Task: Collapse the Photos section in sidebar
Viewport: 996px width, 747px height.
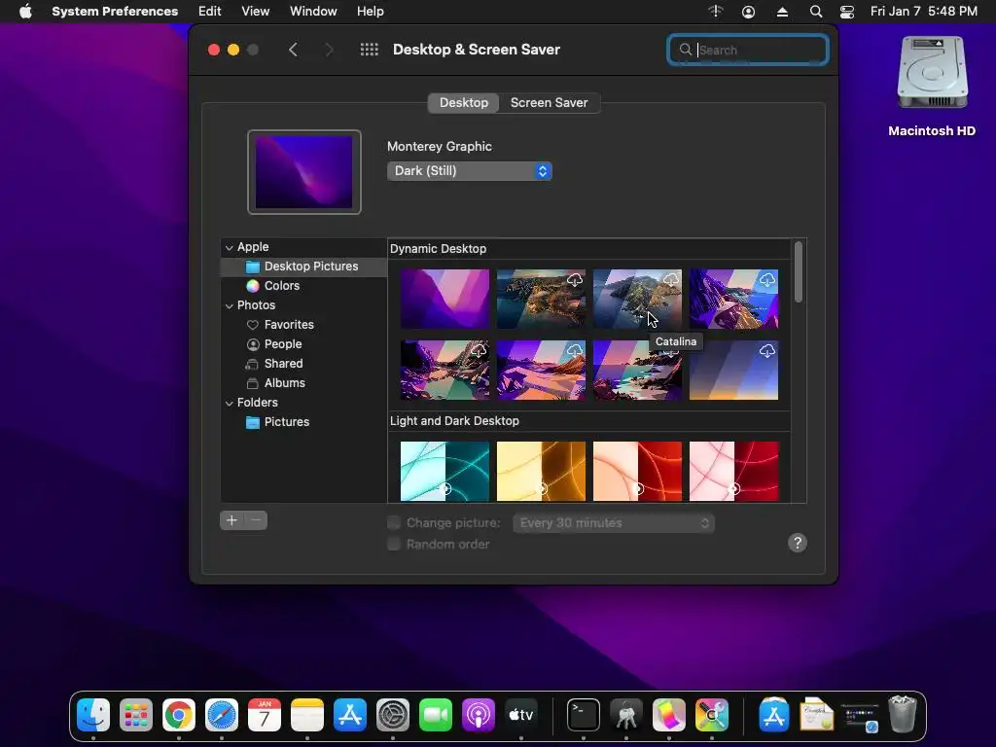Action: point(230,305)
